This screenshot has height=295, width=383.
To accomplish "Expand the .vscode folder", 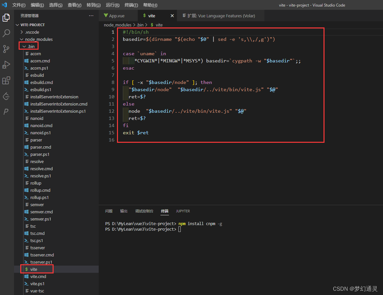I will [32, 32].
